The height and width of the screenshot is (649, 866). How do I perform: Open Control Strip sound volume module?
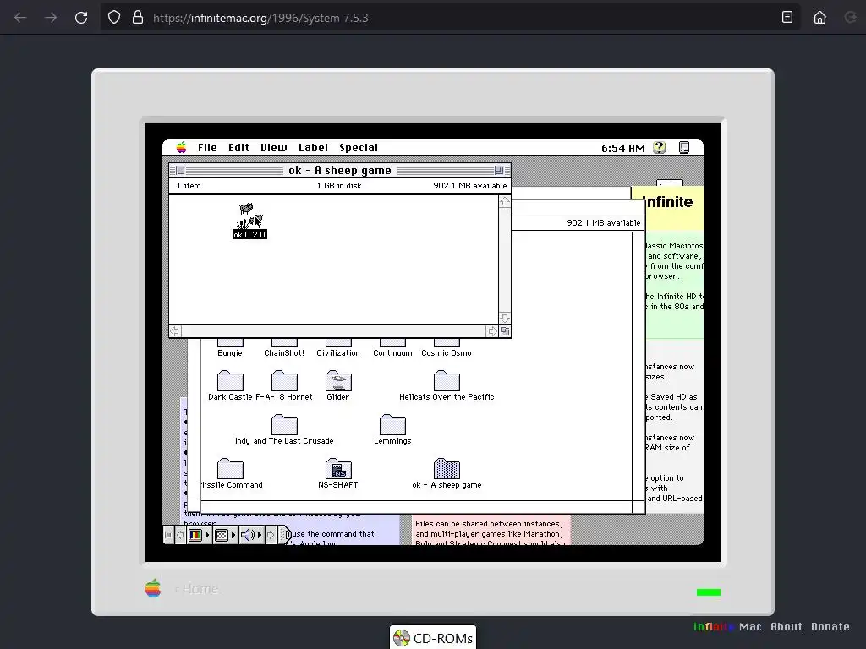pyautogui.click(x=252, y=535)
